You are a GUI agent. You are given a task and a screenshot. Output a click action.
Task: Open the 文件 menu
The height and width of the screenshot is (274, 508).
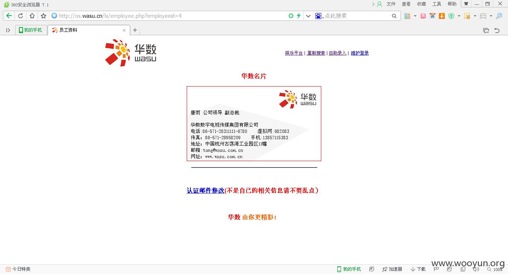click(x=391, y=4)
